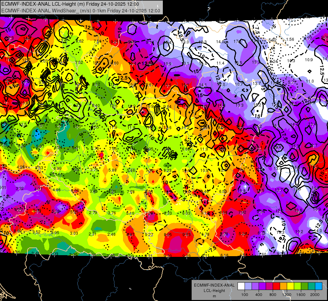Click the wind shear value 3.75
The image size is (328, 301).
point(94,170)
